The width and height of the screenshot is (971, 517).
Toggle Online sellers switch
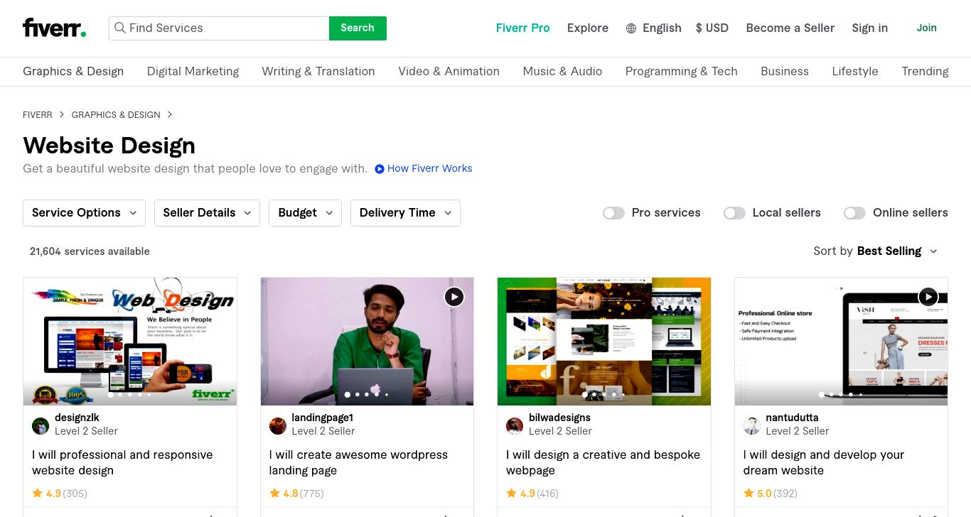[854, 213]
